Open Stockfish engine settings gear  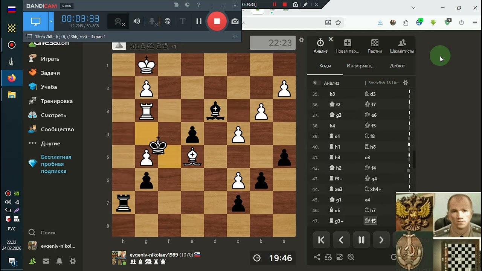406,83
